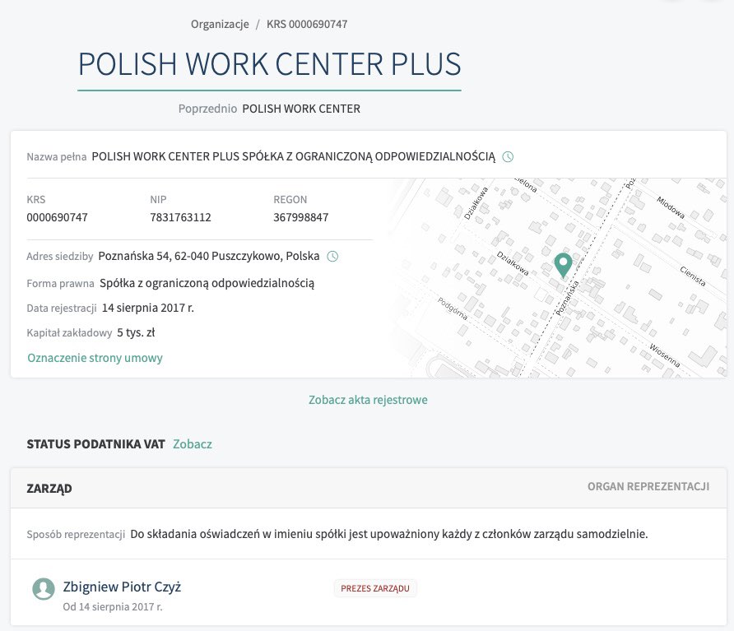Screen dimensions: 734x631
Task: Click the green map pin marker
Action: pyautogui.click(x=563, y=266)
